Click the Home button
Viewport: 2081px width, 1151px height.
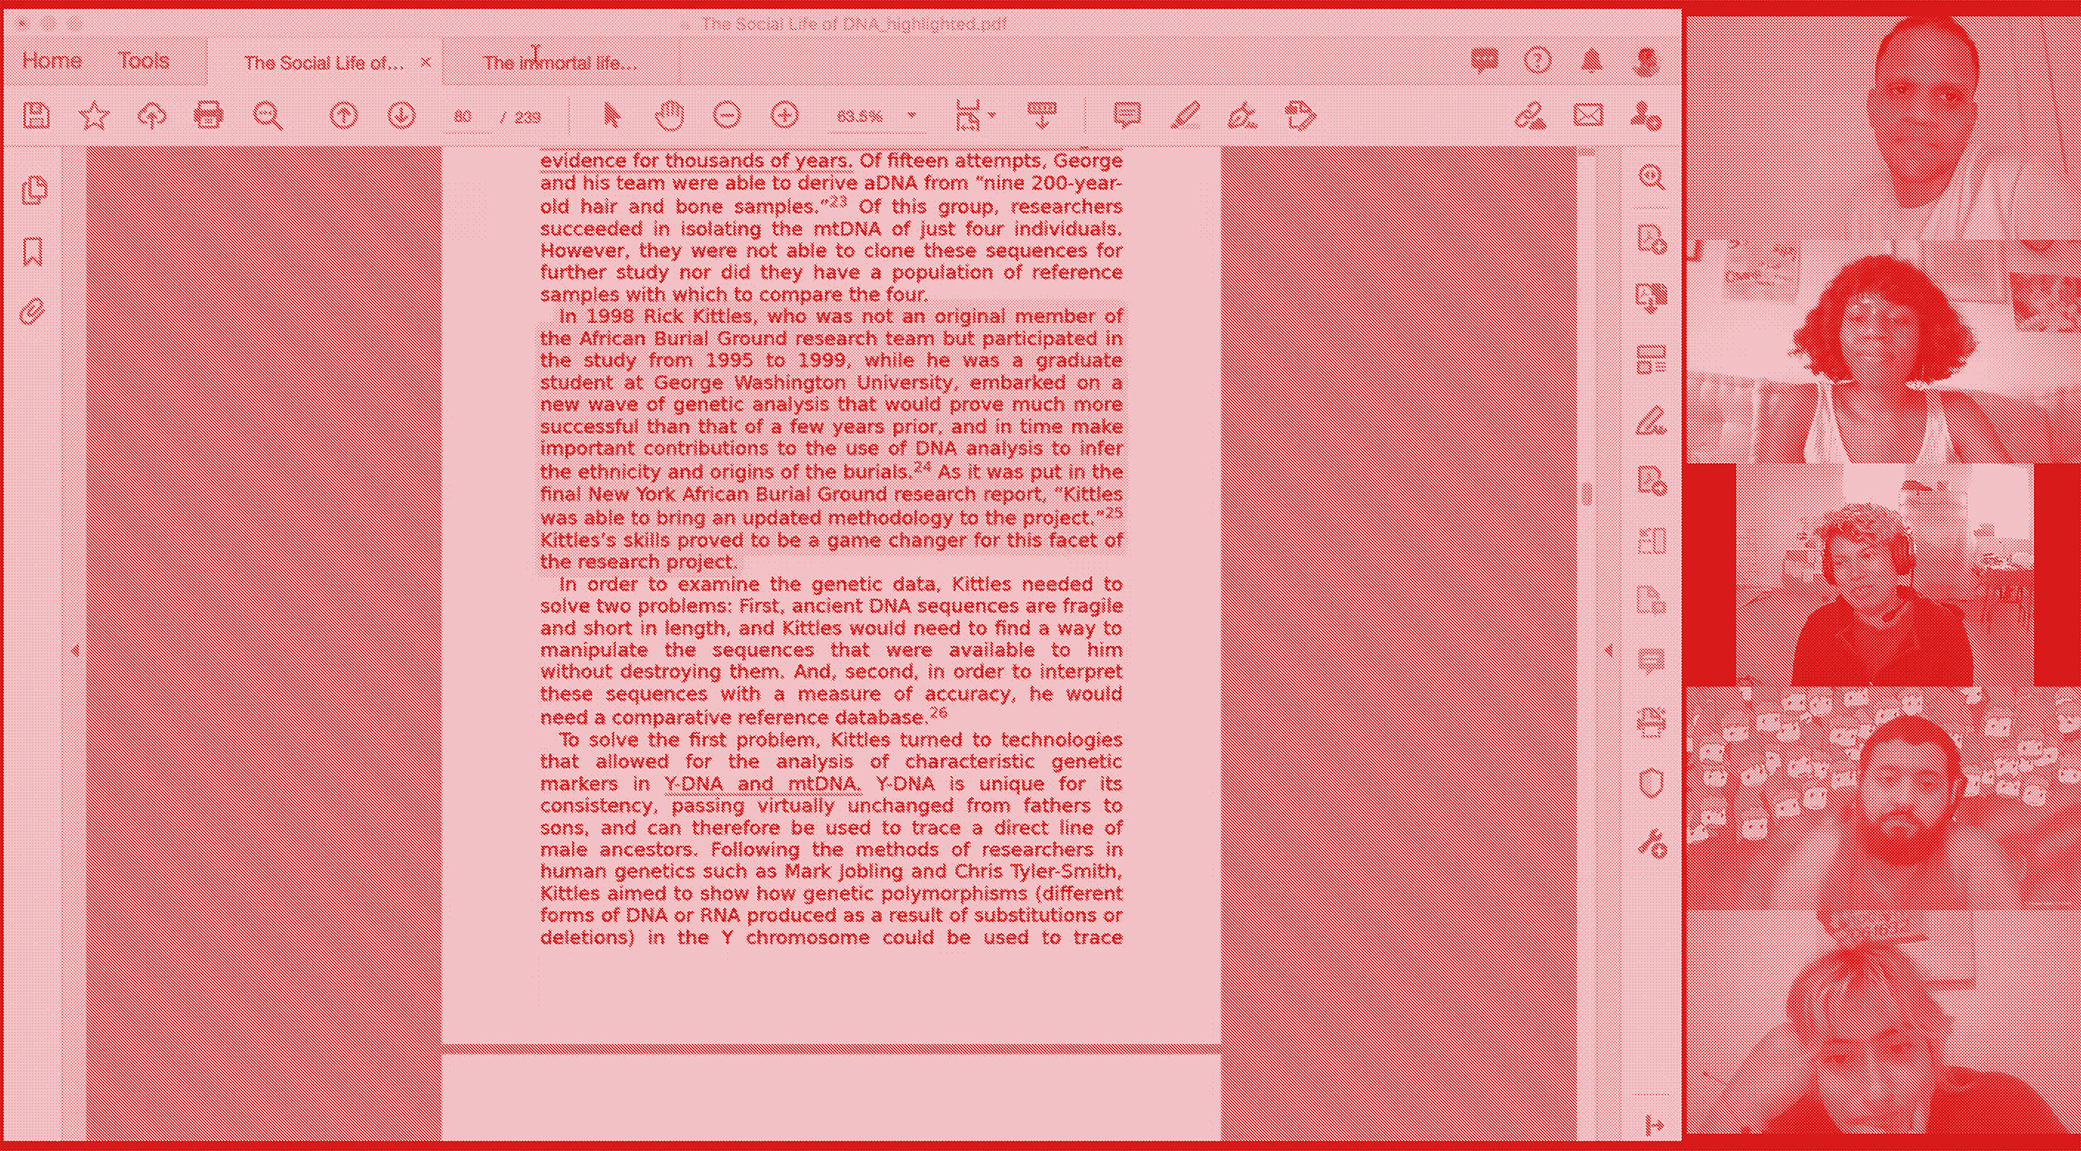click(52, 61)
